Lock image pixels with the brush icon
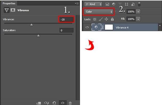Viewport: 162px width, 105px height. click(101, 19)
